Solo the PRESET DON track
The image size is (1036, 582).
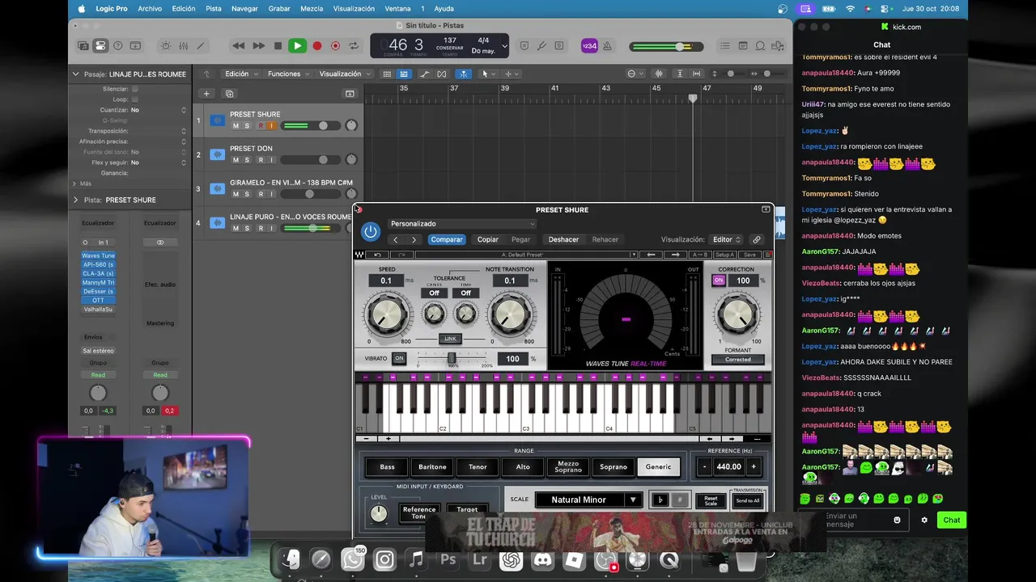point(247,160)
